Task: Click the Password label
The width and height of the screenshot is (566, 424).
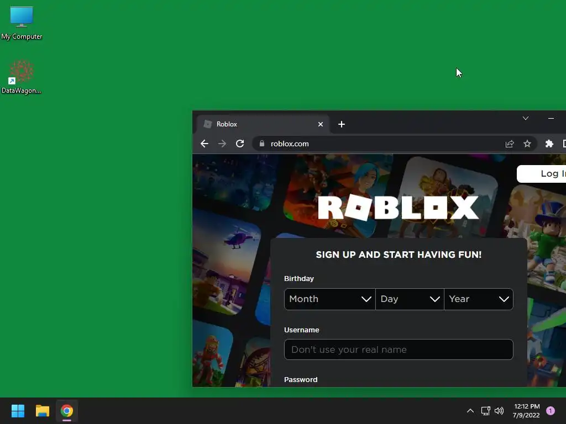Action: click(301, 380)
